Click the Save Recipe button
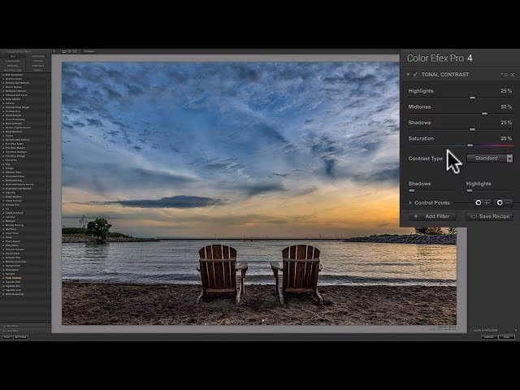The image size is (520, 390). pyautogui.click(x=489, y=217)
